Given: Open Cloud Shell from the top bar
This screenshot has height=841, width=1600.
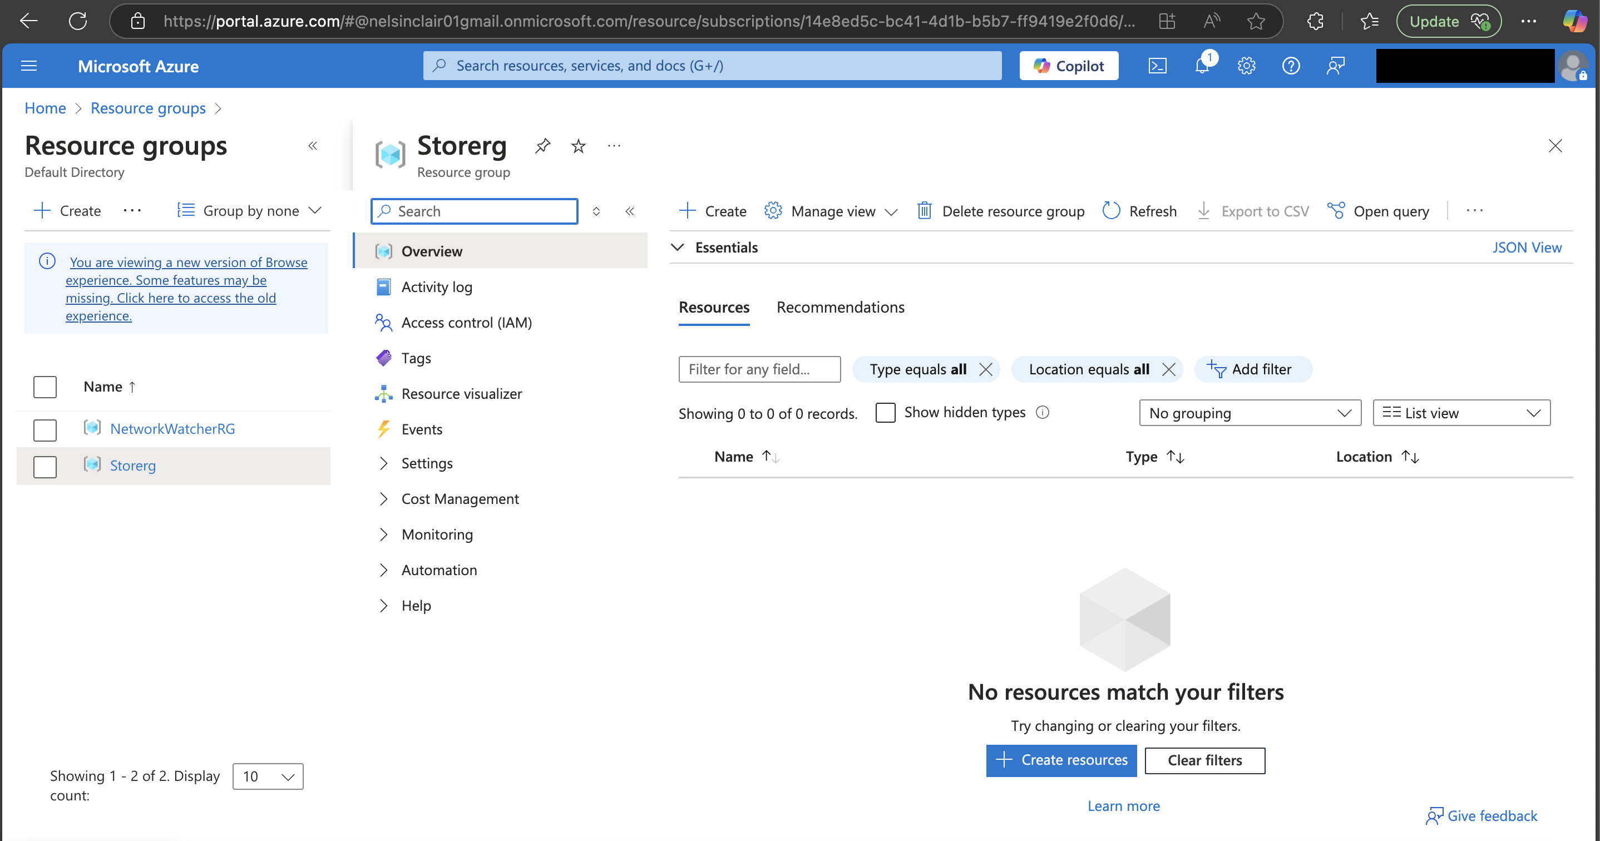Looking at the screenshot, I should 1157,66.
